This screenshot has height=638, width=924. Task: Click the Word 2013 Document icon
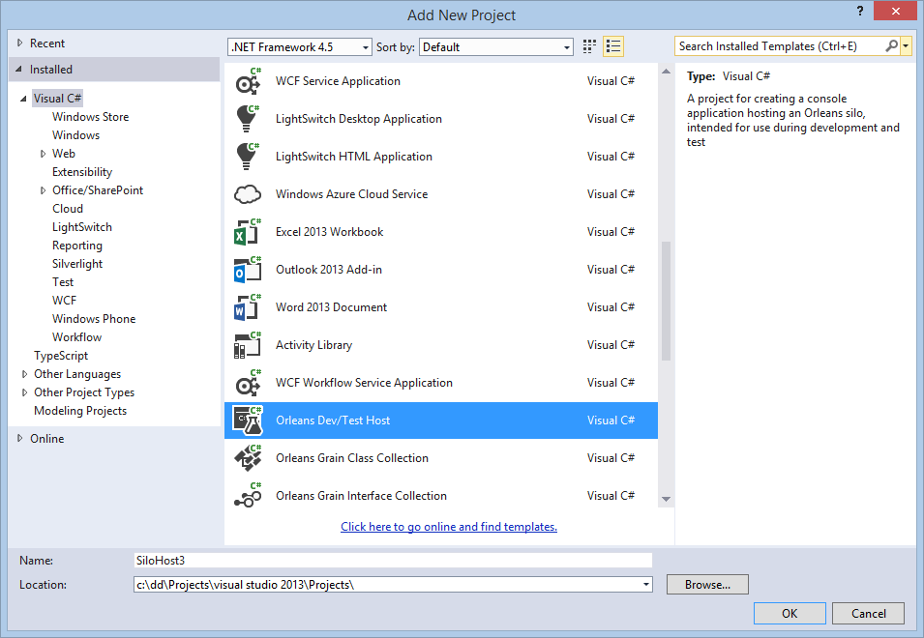pyautogui.click(x=248, y=307)
